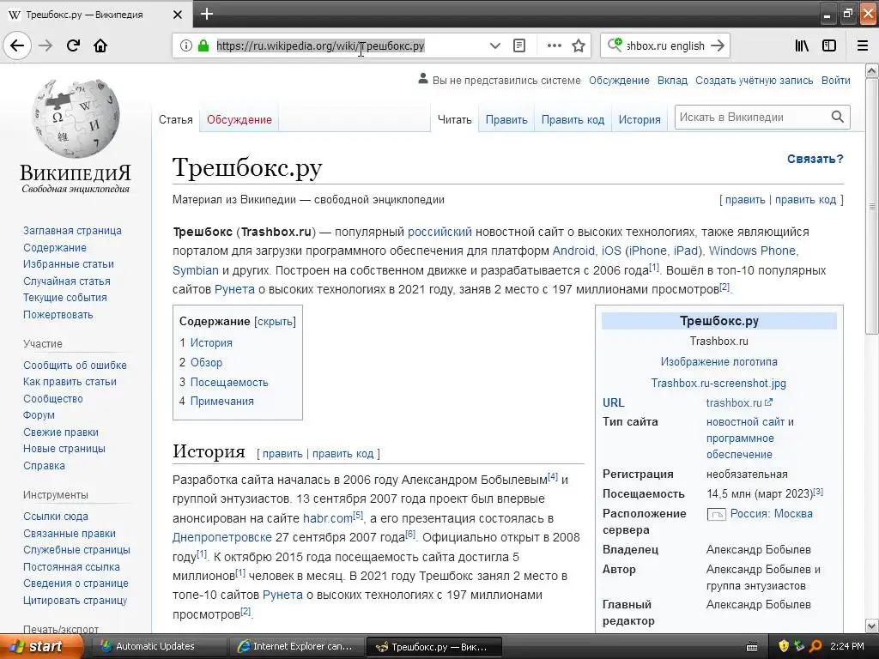Follow the habr.com link

point(327,517)
